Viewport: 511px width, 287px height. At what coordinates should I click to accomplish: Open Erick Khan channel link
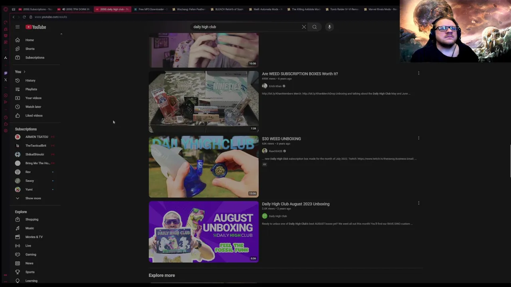pos(275,86)
